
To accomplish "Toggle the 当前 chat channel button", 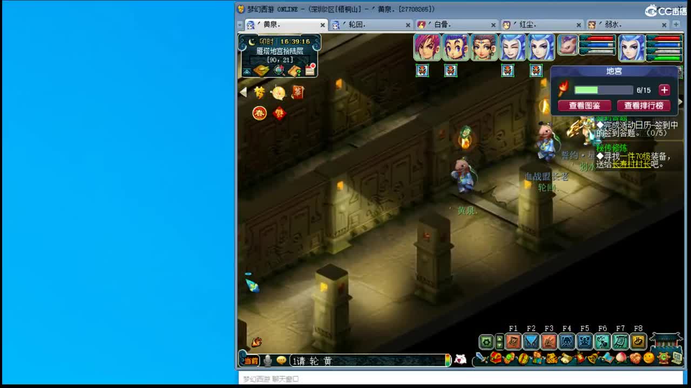I will 251,361.
